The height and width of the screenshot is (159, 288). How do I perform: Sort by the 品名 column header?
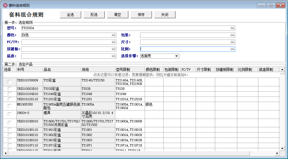[x=62, y=69]
